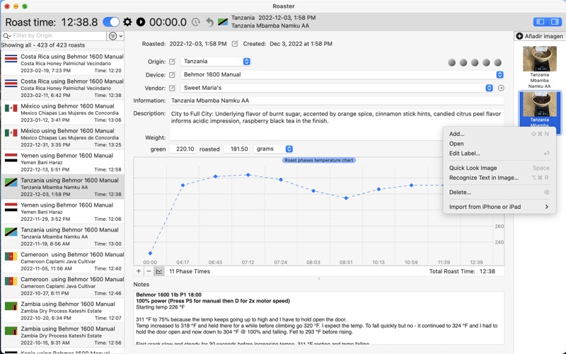
Task: Toggle the chart view icon
Action: 158,271
